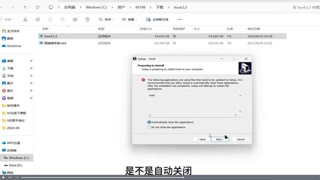This screenshot has height=180, width=320.
Task: Click scroll down arrow in applications list
Action: click(x=240, y=111)
